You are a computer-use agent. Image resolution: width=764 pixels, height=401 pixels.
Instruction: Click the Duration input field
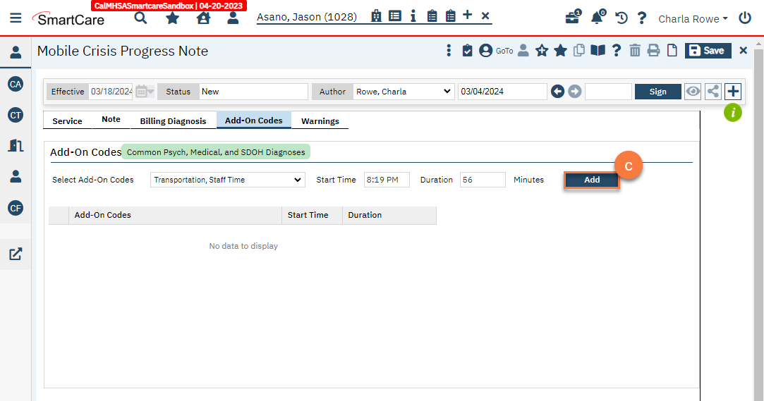point(483,180)
